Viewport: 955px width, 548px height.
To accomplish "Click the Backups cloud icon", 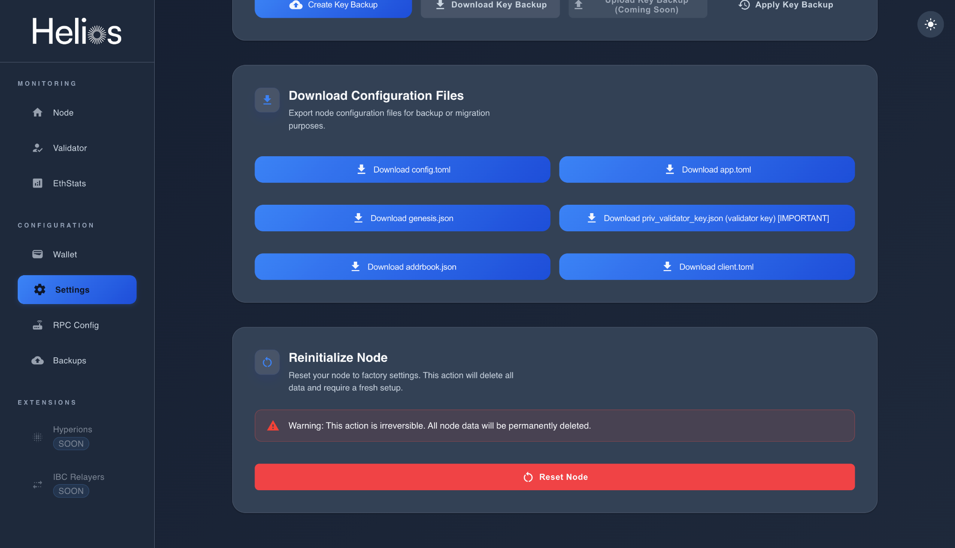I will 37,360.
